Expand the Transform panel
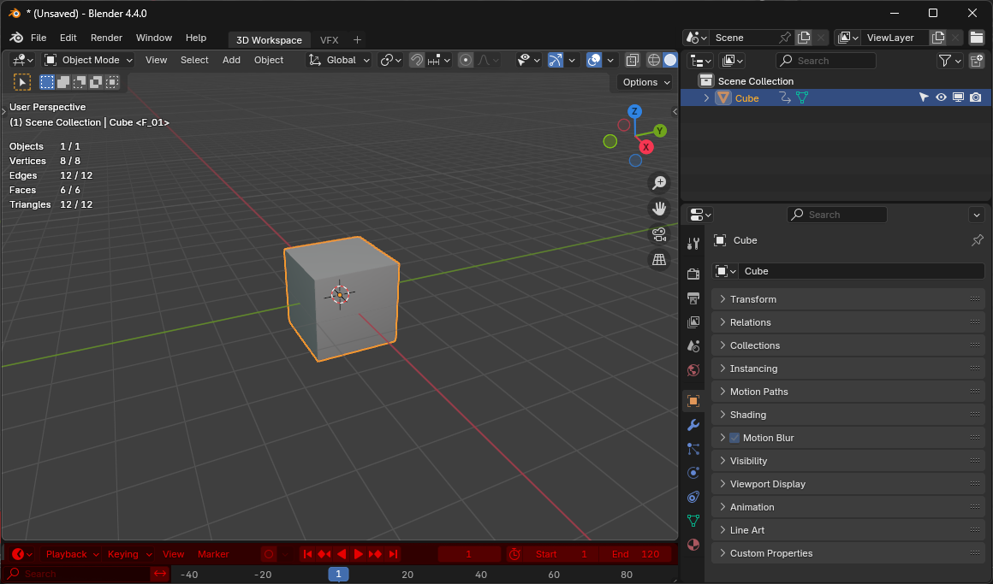Viewport: 993px width, 584px height. (x=848, y=299)
